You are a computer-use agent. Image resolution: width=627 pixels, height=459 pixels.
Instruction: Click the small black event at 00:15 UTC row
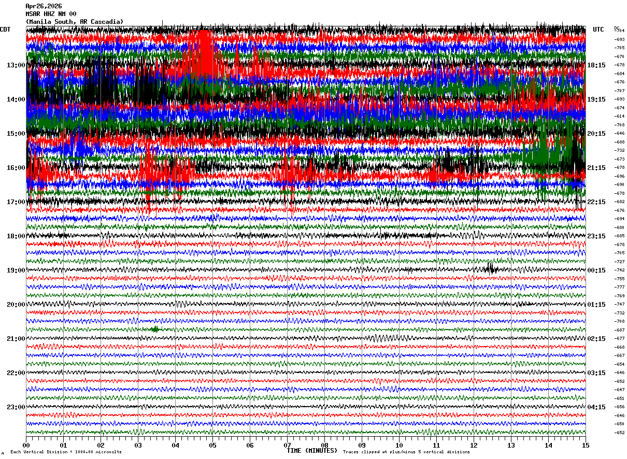pyautogui.click(x=491, y=268)
